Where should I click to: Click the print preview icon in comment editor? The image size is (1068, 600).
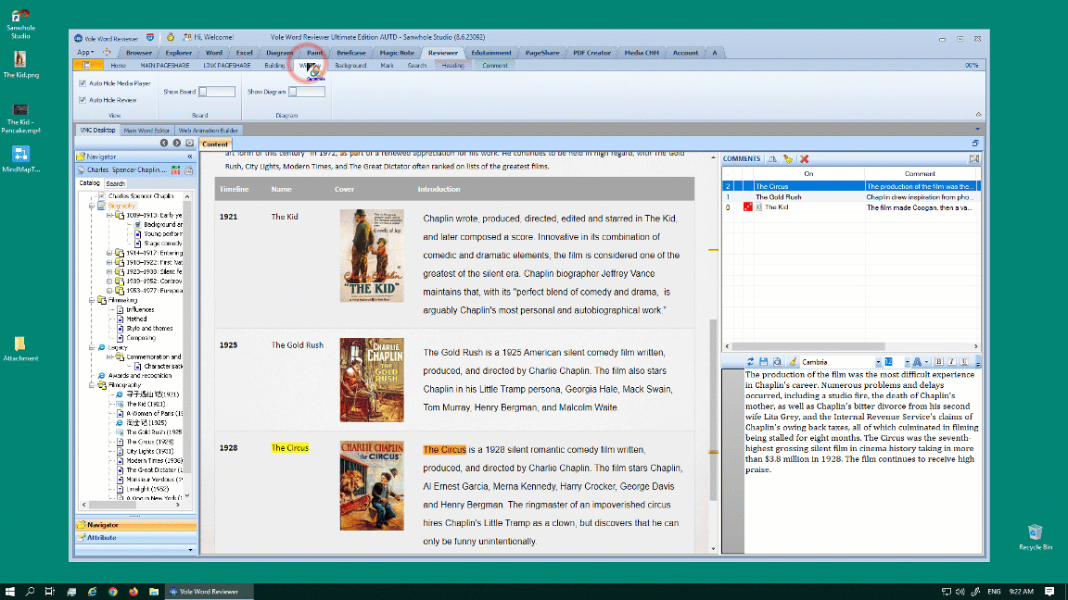coord(776,361)
